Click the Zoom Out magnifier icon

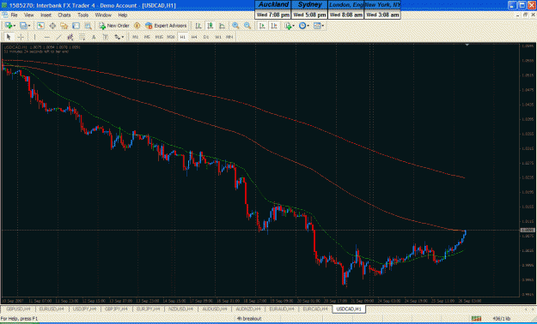(x=247, y=26)
